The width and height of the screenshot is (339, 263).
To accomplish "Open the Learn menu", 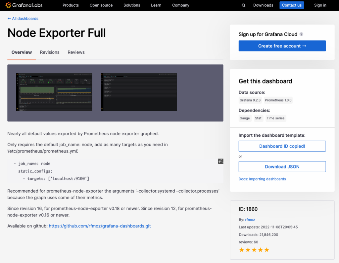I will pyautogui.click(x=156, y=5).
